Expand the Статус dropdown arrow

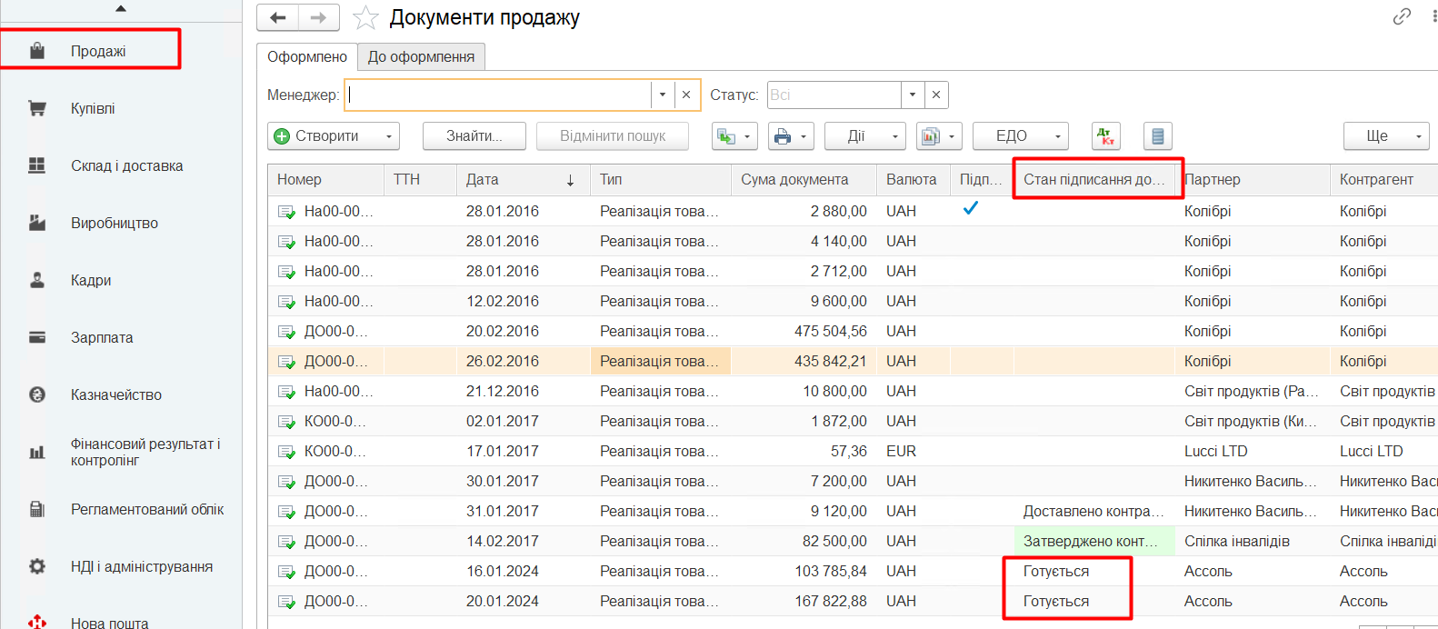click(913, 95)
